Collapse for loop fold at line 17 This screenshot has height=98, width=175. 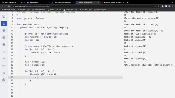[14, 49]
